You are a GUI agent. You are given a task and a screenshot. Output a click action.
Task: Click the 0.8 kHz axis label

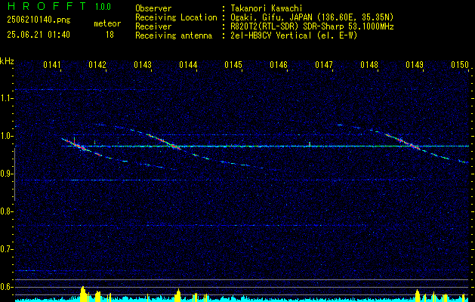[6, 211]
